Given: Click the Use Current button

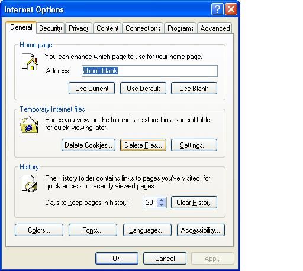Looking at the screenshot, I should (92, 89).
